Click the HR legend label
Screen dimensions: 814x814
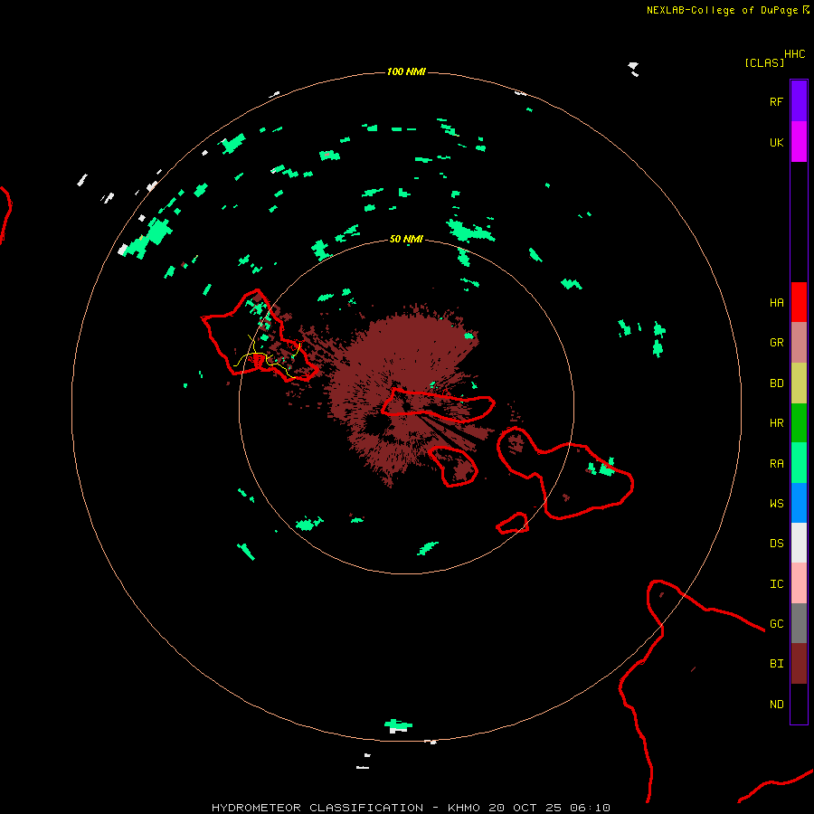(776, 423)
